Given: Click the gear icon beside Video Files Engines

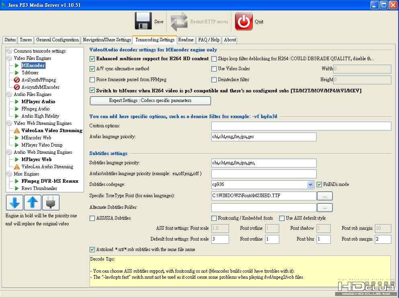Looking at the screenshot, I should pos(9,58).
